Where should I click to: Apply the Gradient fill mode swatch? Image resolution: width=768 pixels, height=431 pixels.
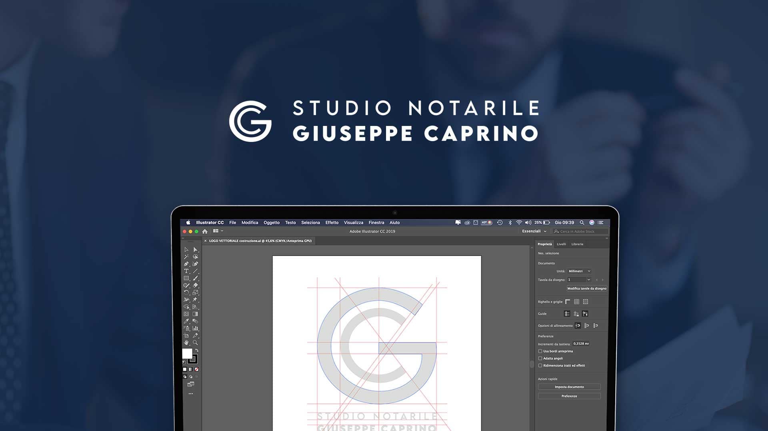190,369
